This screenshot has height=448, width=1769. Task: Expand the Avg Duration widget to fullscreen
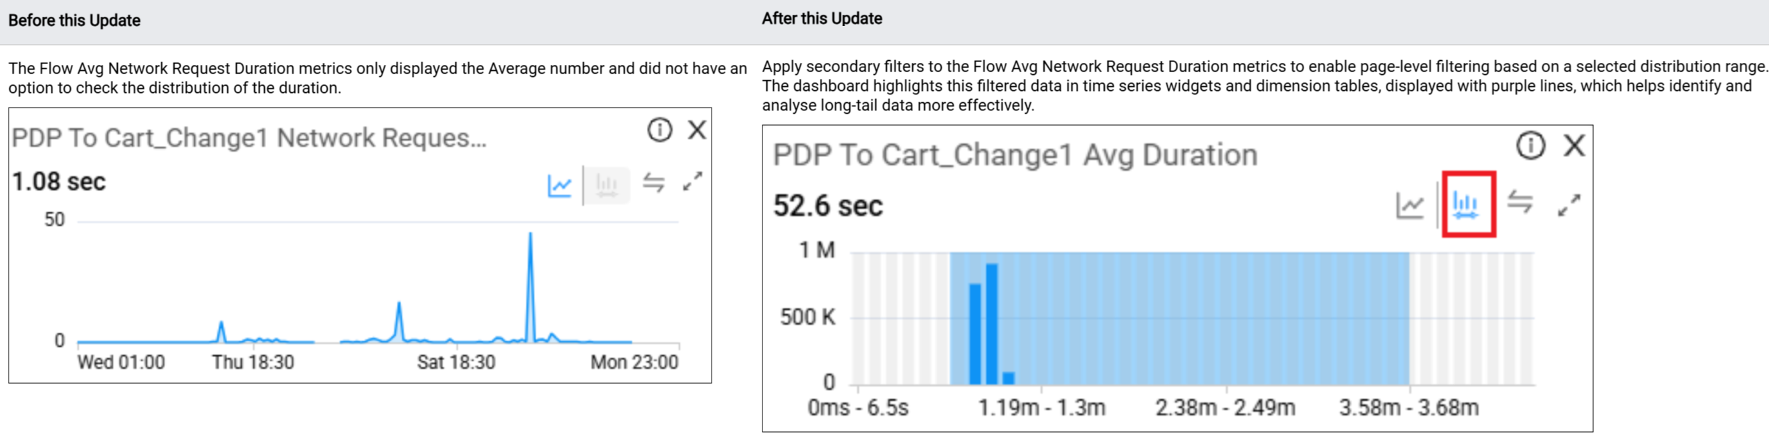(x=1568, y=205)
